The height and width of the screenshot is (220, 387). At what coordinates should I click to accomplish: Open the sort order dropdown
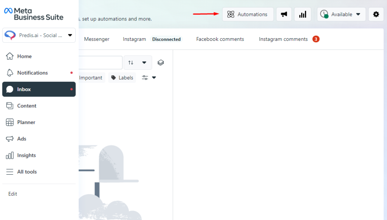pos(138,63)
